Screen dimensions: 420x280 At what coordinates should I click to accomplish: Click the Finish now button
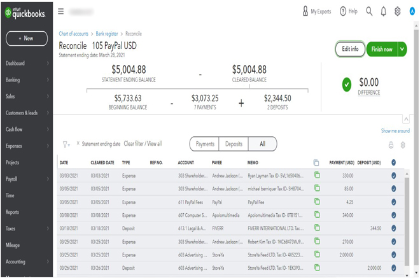[x=382, y=49]
